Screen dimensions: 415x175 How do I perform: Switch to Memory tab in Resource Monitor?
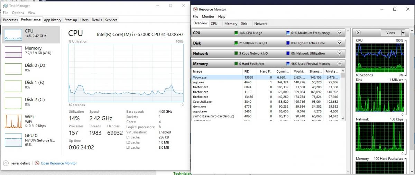(231, 24)
